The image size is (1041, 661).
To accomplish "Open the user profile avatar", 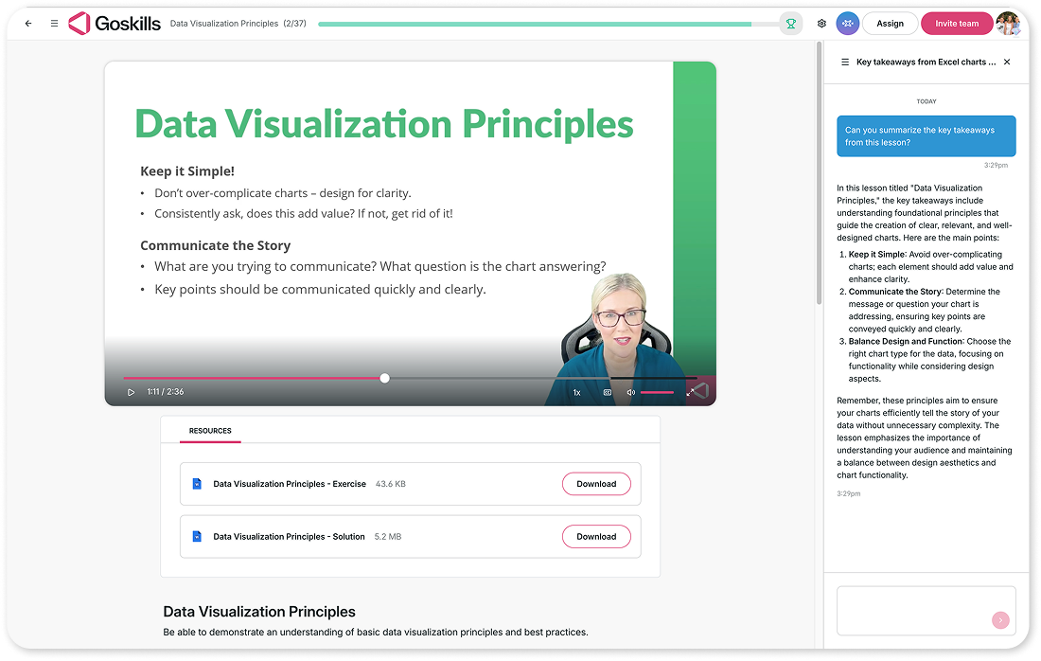I will [1008, 24].
